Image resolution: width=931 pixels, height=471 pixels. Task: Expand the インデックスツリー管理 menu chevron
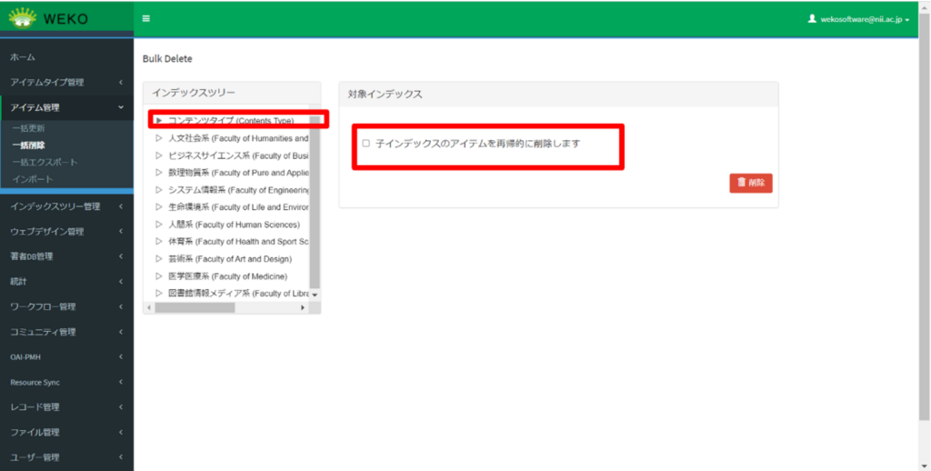121,206
